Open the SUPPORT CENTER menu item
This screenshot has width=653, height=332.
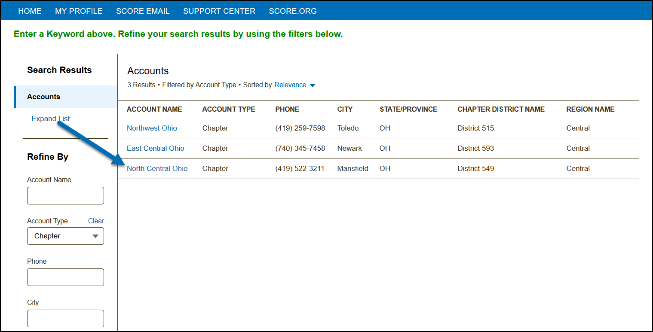[219, 11]
